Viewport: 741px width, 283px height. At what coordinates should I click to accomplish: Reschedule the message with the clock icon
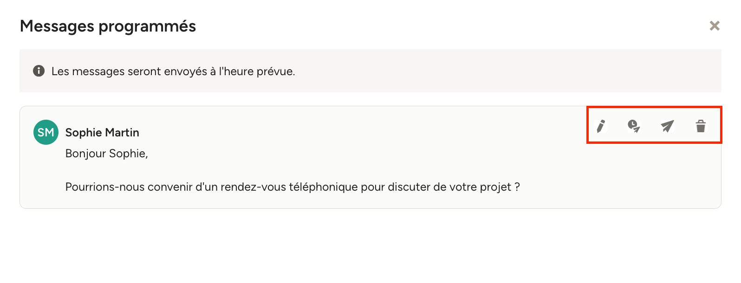634,126
